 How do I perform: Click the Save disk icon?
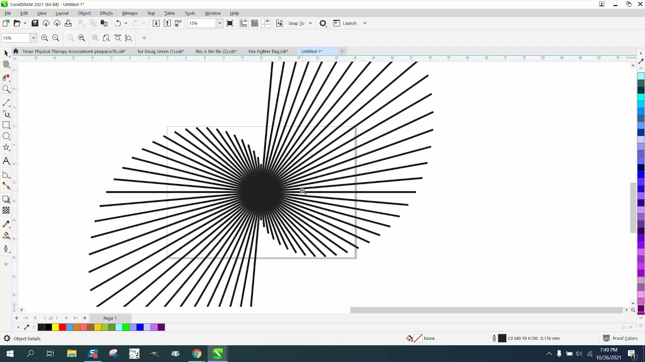[35, 23]
